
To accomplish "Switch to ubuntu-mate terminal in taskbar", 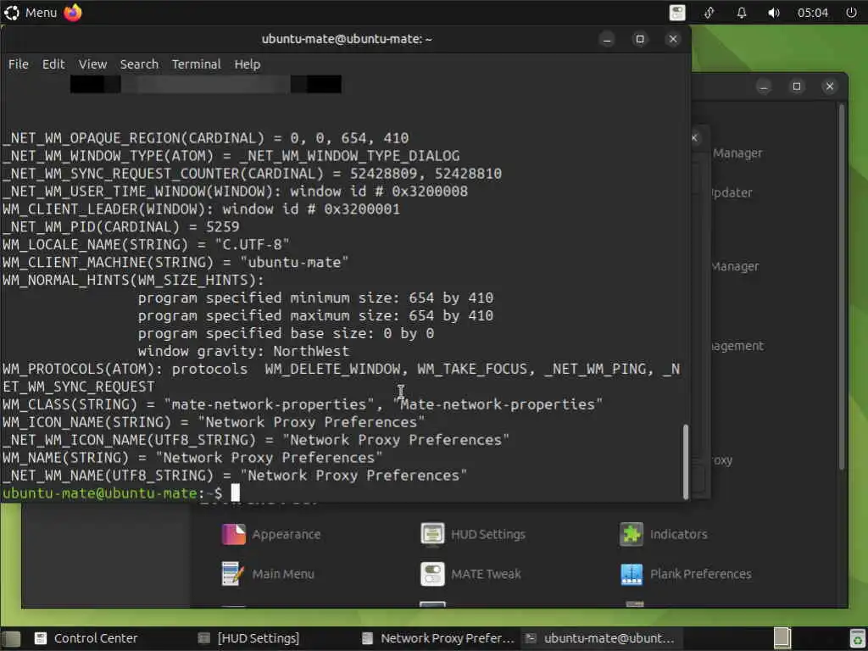I will pyautogui.click(x=601, y=638).
